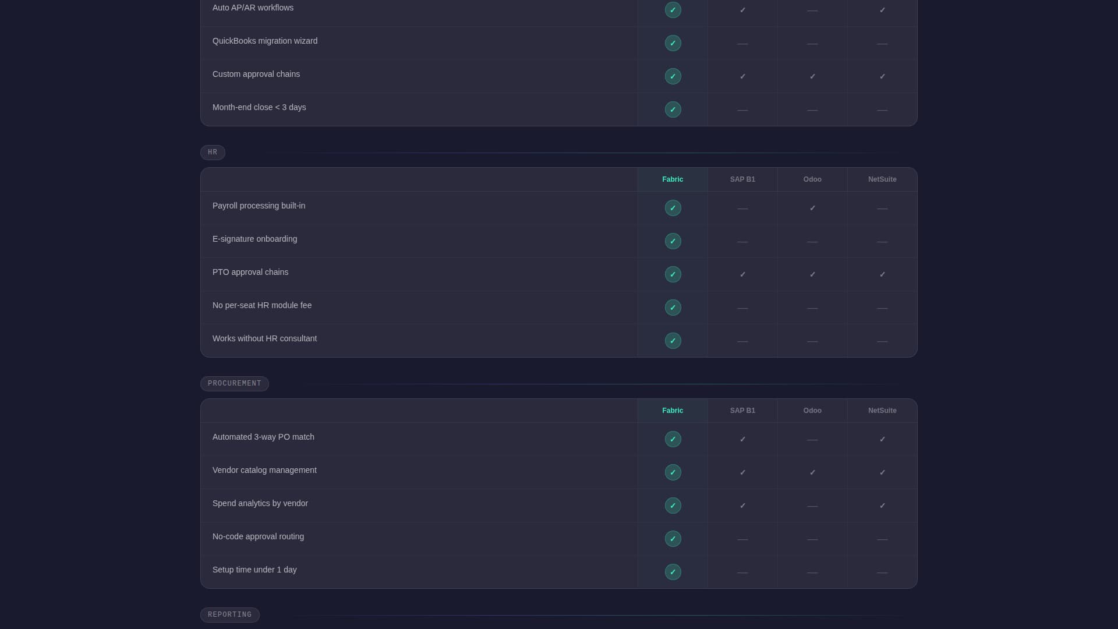The height and width of the screenshot is (629, 1118).
Task: Select the 'Auto AP/AR workflows' feature label
Action: (253, 8)
